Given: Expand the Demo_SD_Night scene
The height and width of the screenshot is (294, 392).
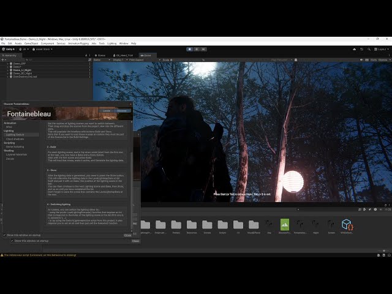Looking at the screenshot, I should click(8, 73).
